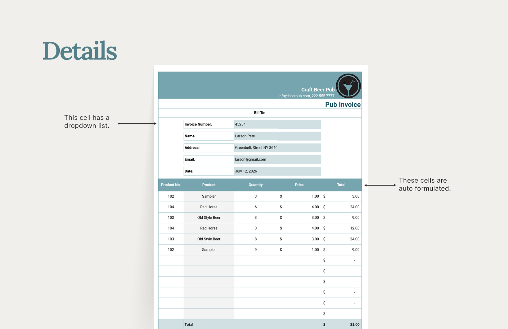
Task: Click the 'These cells are auto formulated.' note
Action: 425,184
